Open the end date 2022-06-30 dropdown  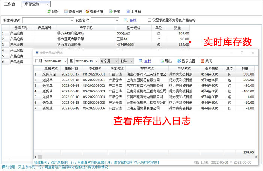click(x=96, y=61)
